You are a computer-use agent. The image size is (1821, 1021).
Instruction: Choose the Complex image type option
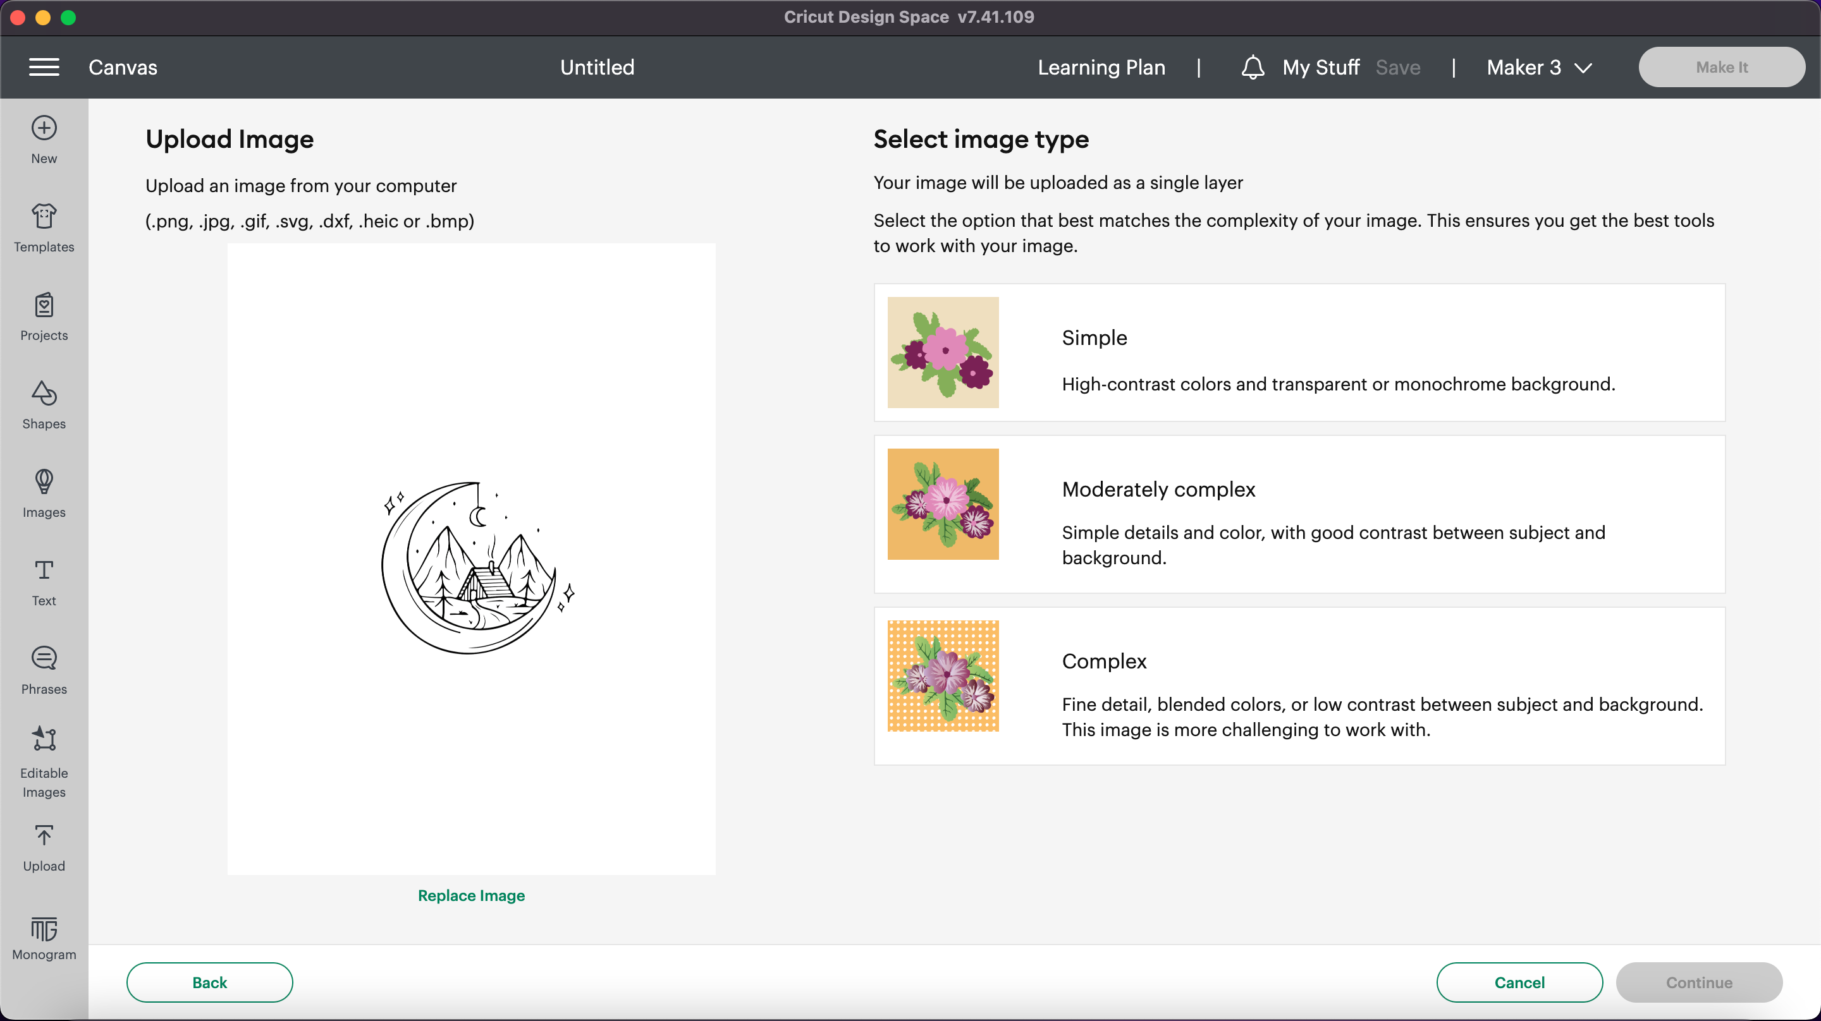[x=1299, y=686]
